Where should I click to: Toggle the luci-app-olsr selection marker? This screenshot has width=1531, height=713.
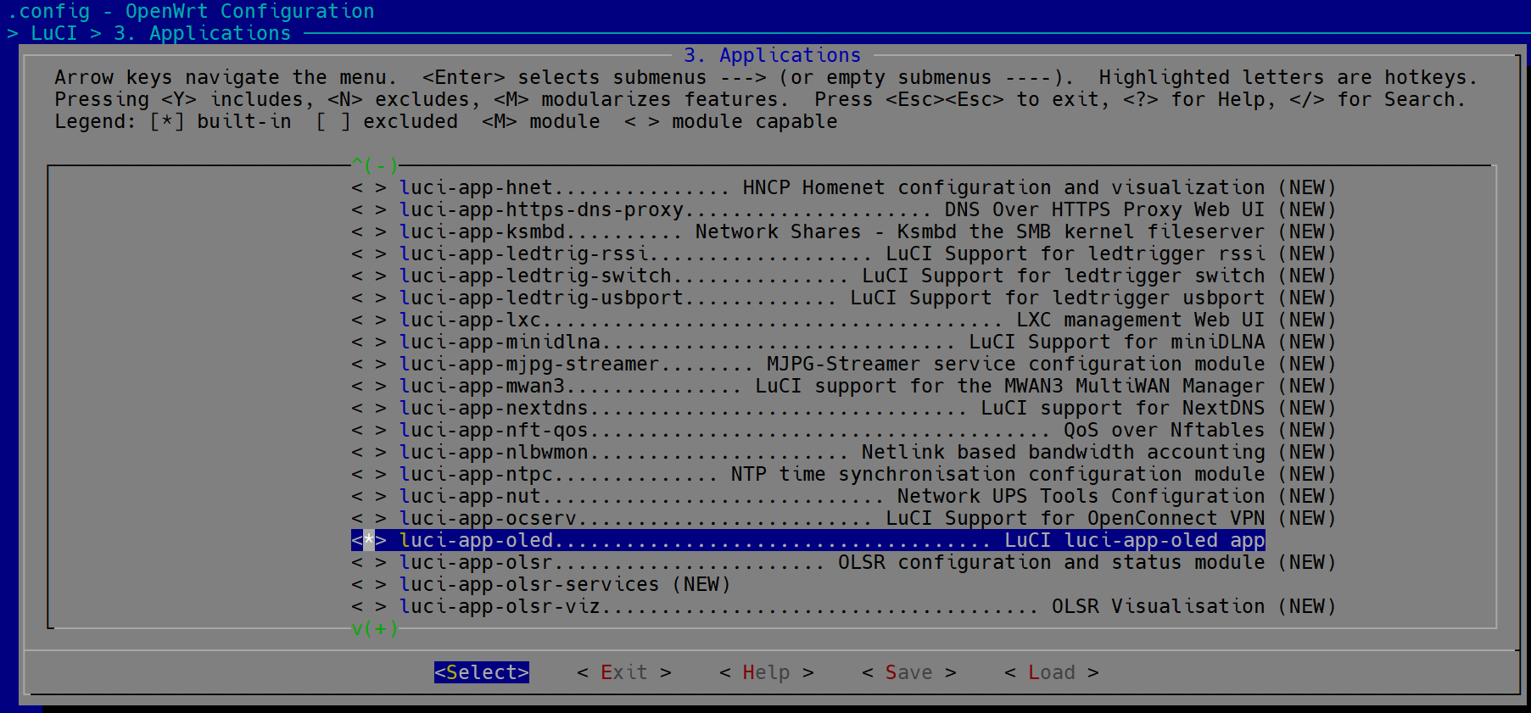pos(369,562)
